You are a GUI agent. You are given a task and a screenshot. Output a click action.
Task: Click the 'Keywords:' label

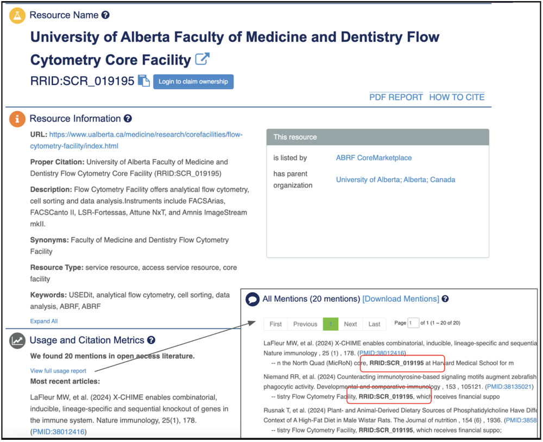click(48, 295)
